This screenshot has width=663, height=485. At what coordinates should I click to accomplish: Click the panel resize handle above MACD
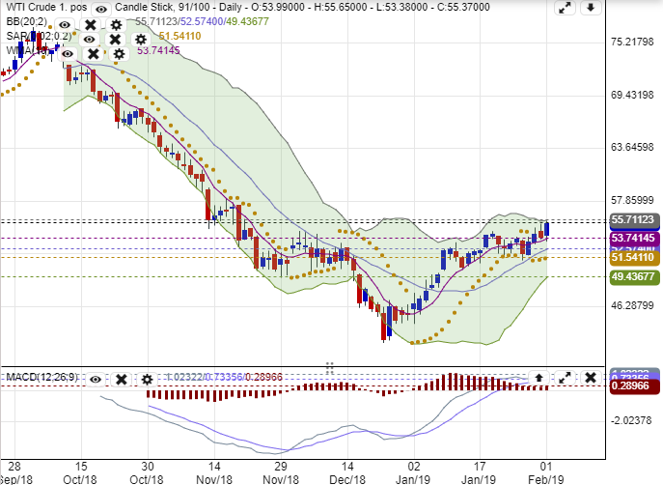(x=329, y=367)
